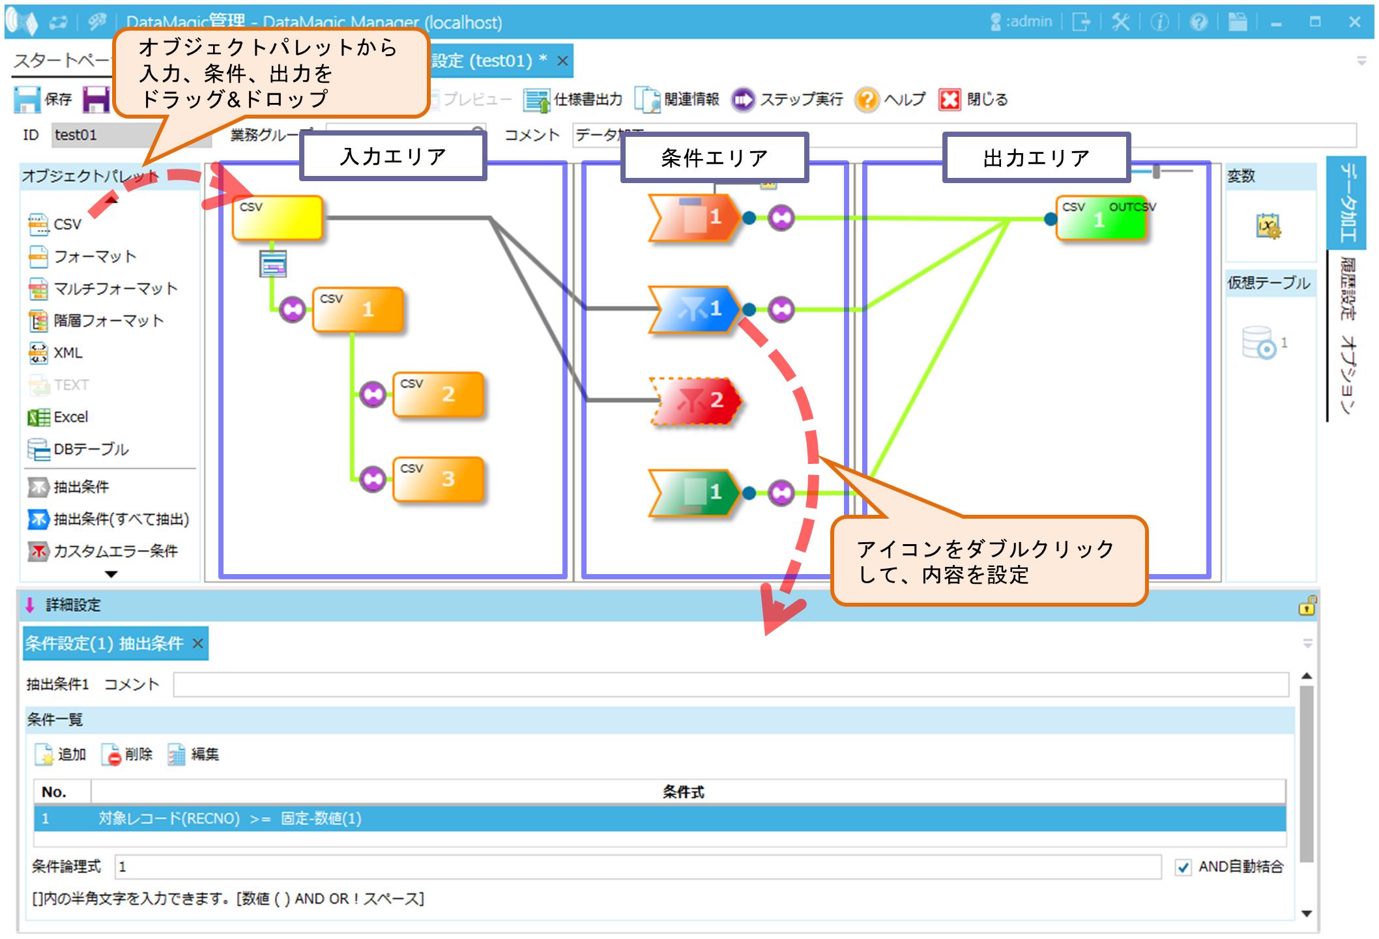1379x939 pixels.
Task: Select DBテーブル in the object palette
Action: 78,449
